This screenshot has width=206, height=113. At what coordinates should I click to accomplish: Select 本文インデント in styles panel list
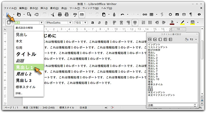coord(157,92)
